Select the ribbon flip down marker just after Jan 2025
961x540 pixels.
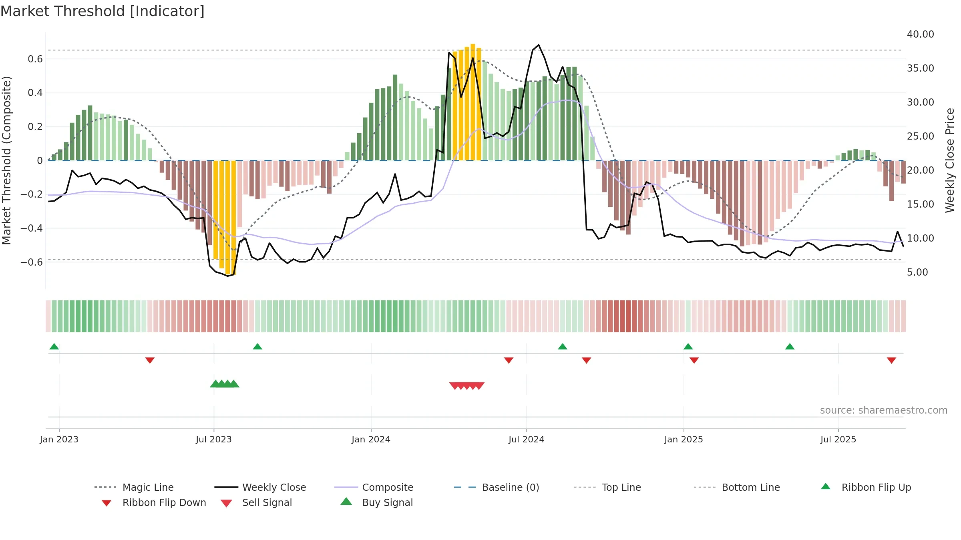[x=694, y=360]
